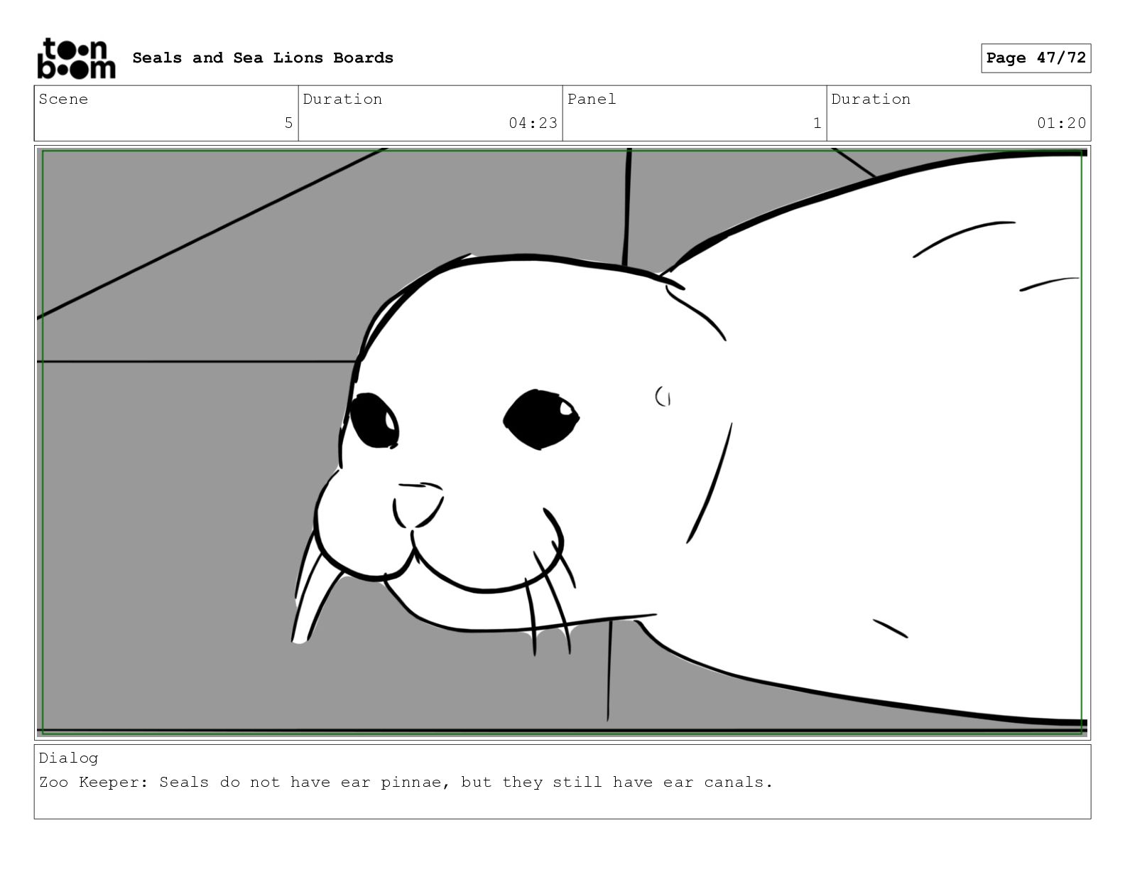The image size is (1125, 870).
Task: Click the panel number '1'
Action: [x=817, y=123]
